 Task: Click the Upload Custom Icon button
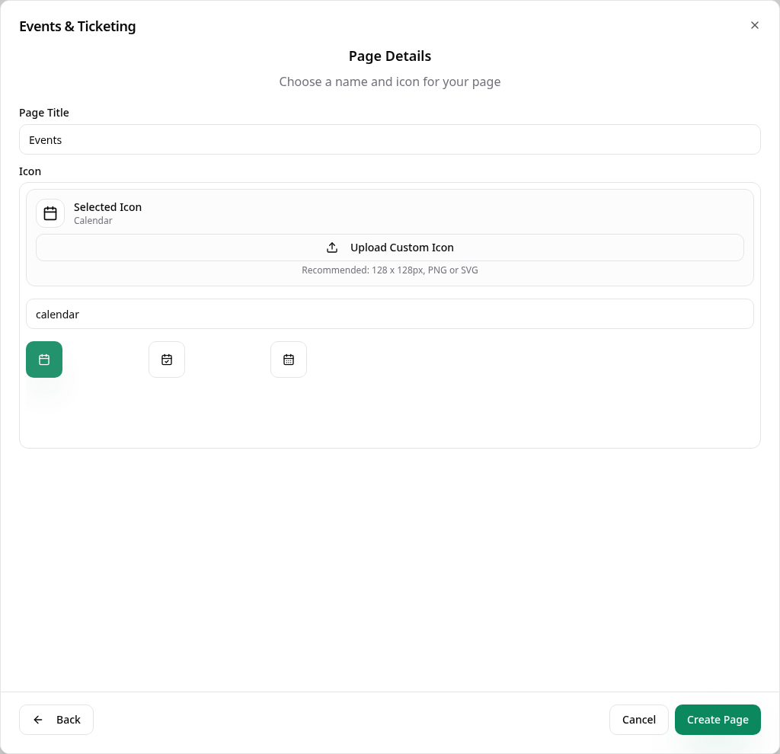(390, 248)
